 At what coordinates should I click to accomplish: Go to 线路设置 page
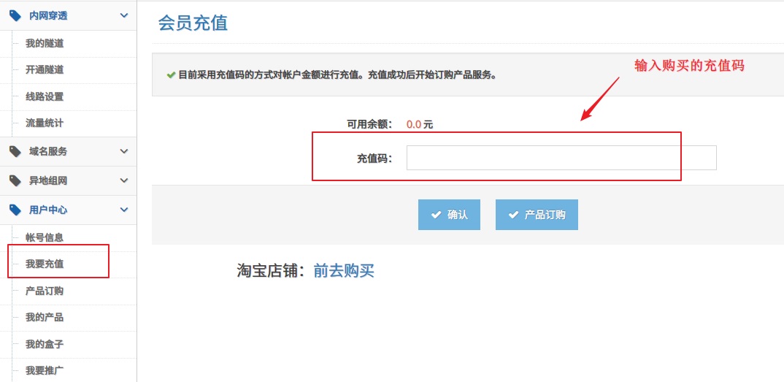[x=45, y=96]
